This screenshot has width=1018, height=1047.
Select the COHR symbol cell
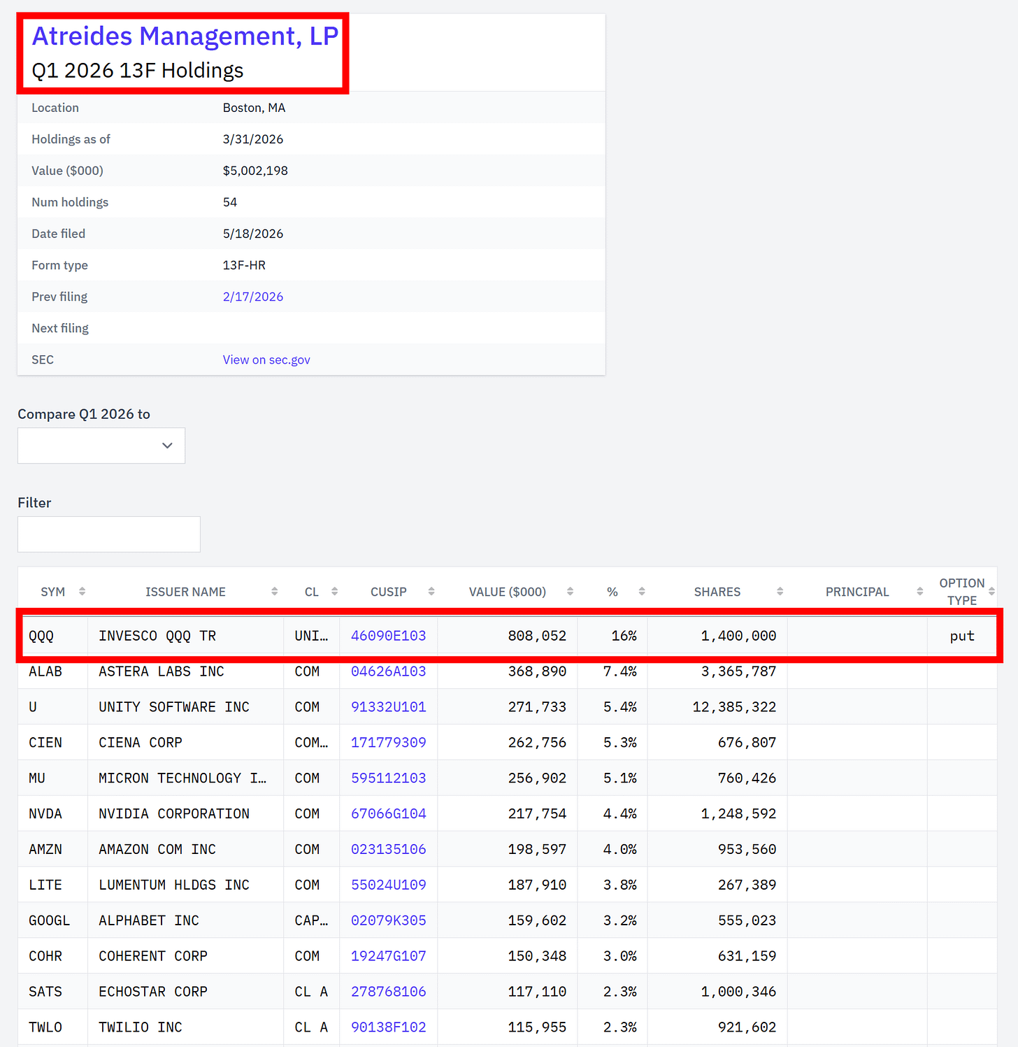[x=53, y=957]
